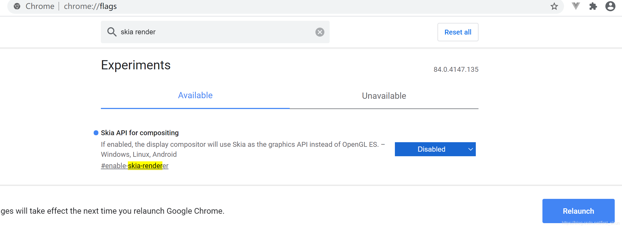
Task: Click the version number 84.0.4147.135
Action: click(x=456, y=69)
